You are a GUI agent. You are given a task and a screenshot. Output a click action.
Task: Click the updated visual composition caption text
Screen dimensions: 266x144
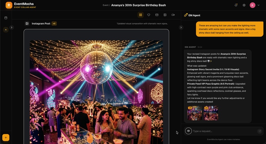[142, 23]
